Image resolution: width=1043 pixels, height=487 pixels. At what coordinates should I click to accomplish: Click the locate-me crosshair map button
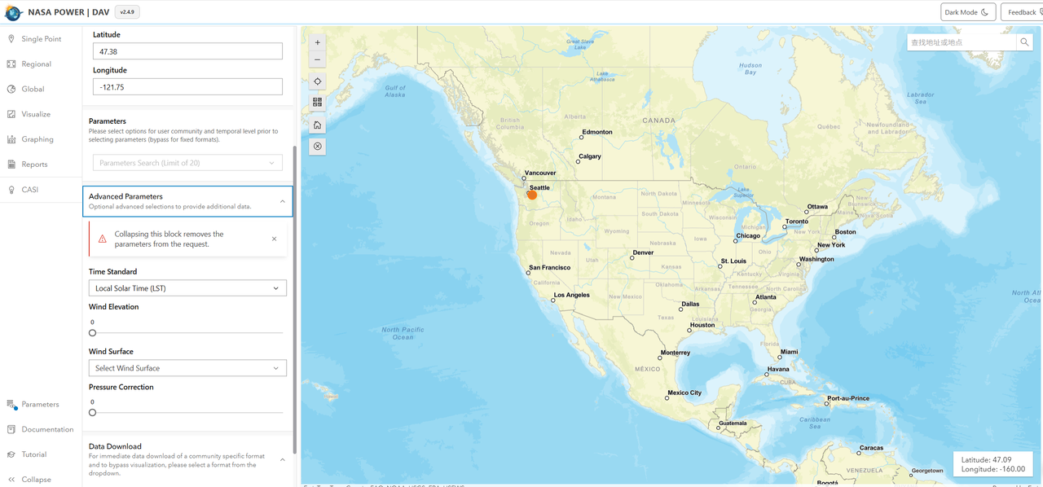[318, 81]
